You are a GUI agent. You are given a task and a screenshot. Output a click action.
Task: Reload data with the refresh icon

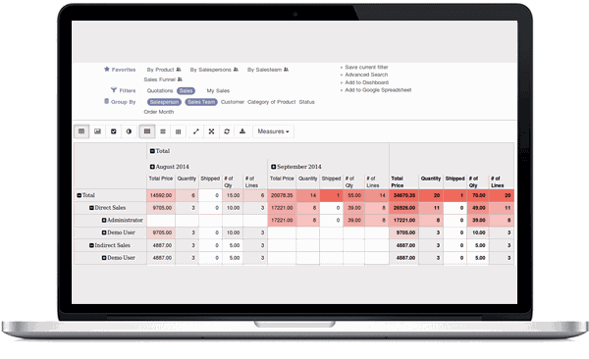pyautogui.click(x=227, y=131)
